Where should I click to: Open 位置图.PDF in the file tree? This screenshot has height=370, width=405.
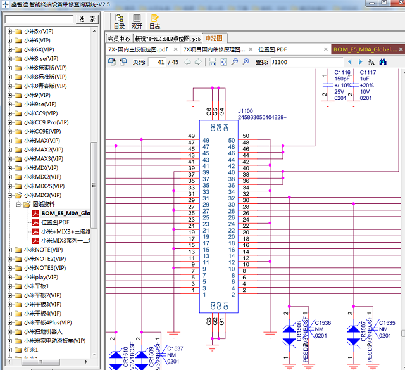pyautogui.click(x=55, y=222)
